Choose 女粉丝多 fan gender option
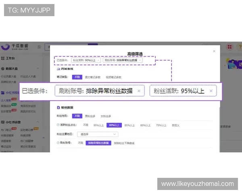The image size is (242, 194). 106,116
